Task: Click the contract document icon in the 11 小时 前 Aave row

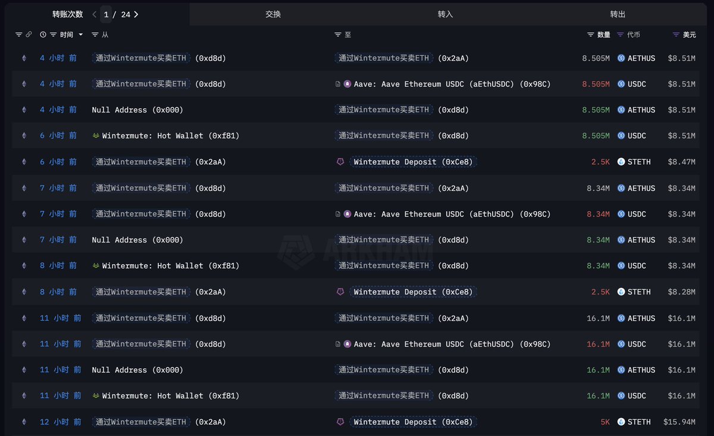Action: (x=338, y=344)
